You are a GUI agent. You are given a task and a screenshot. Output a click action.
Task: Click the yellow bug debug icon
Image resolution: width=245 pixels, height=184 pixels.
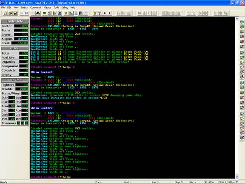95,13
